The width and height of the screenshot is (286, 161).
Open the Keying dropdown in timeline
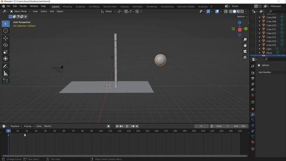coord(29,126)
